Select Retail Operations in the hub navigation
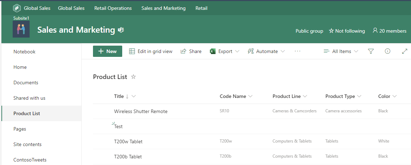 click(x=113, y=8)
